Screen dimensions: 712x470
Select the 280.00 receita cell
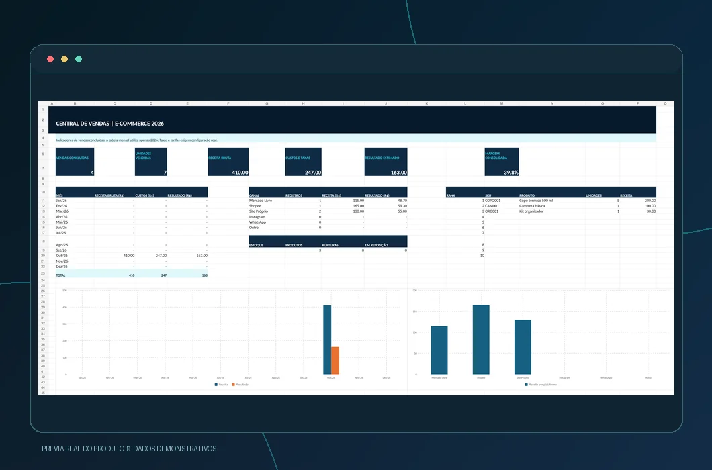click(650, 201)
